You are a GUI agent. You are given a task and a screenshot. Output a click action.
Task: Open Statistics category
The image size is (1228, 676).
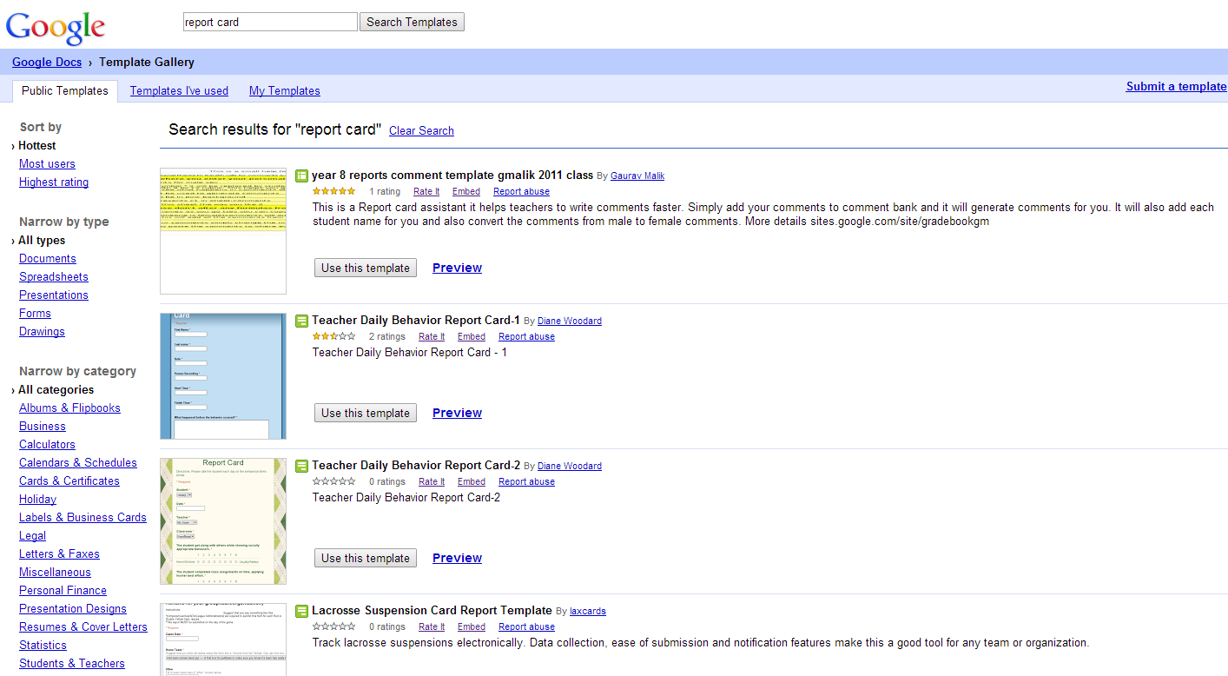[43, 645]
